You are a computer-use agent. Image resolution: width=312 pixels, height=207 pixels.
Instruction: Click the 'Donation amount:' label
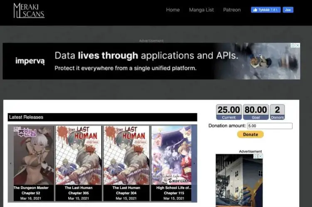[x=227, y=126]
